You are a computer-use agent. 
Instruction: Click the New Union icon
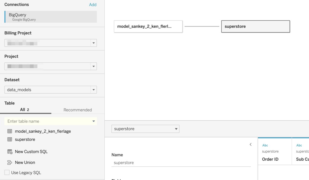(10, 163)
